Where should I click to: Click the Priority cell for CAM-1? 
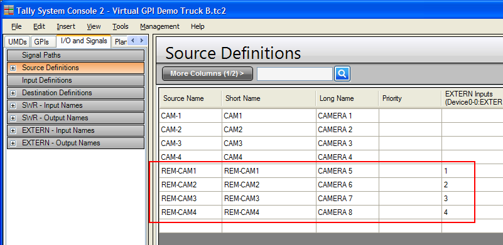[x=410, y=116]
